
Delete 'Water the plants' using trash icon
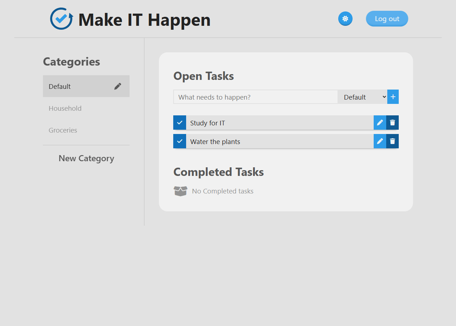tap(392, 141)
